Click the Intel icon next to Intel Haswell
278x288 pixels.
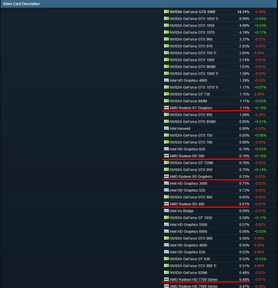pyautogui.click(x=167, y=128)
